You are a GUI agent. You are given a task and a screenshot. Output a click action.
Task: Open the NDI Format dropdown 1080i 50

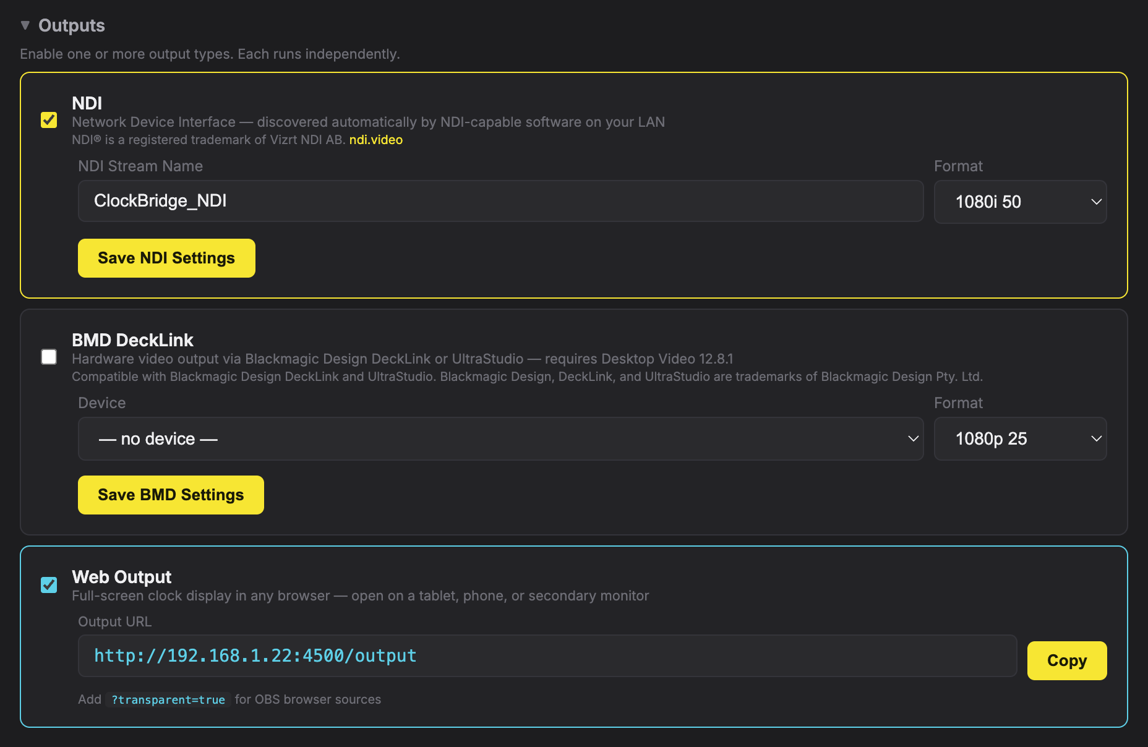(1021, 202)
